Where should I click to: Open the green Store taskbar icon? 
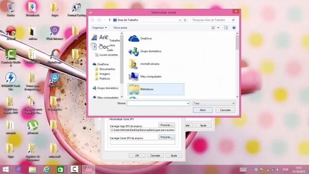tap(60, 170)
